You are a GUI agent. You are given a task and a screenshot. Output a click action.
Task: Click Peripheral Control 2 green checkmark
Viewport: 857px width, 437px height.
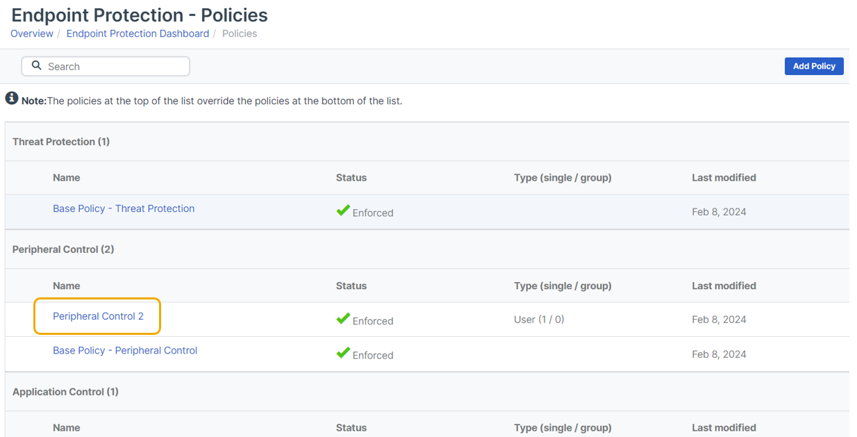click(343, 319)
